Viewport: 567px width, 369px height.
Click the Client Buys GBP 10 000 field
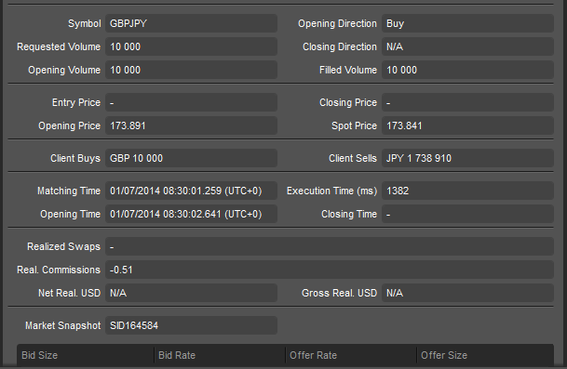pyautogui.click(x=191, y=158)
